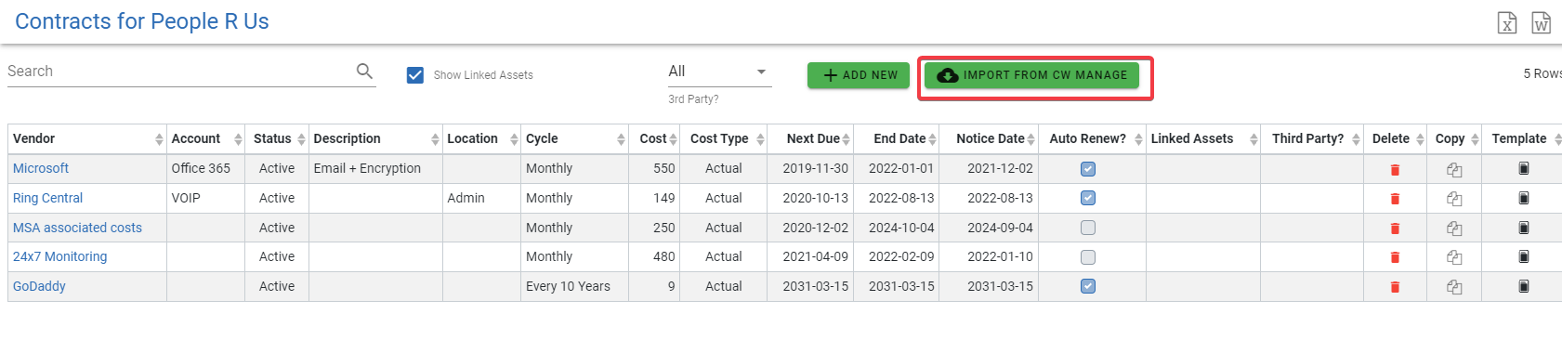The width and height of the screenshot is (1562, 353).
Task: Export contracts to Excel file icon
Action: pos(1507,22)
